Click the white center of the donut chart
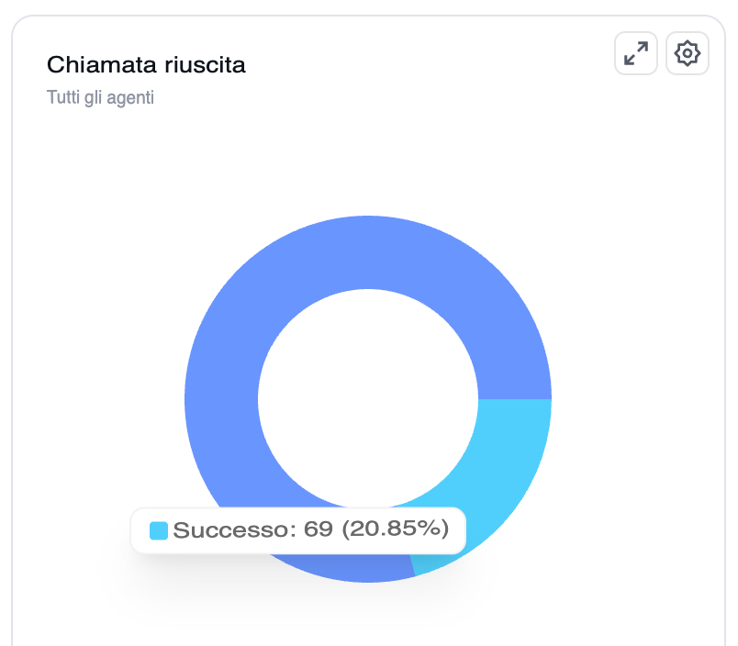Image resolution: width=738 pixels, height=646 pixels. pos(367,398)
